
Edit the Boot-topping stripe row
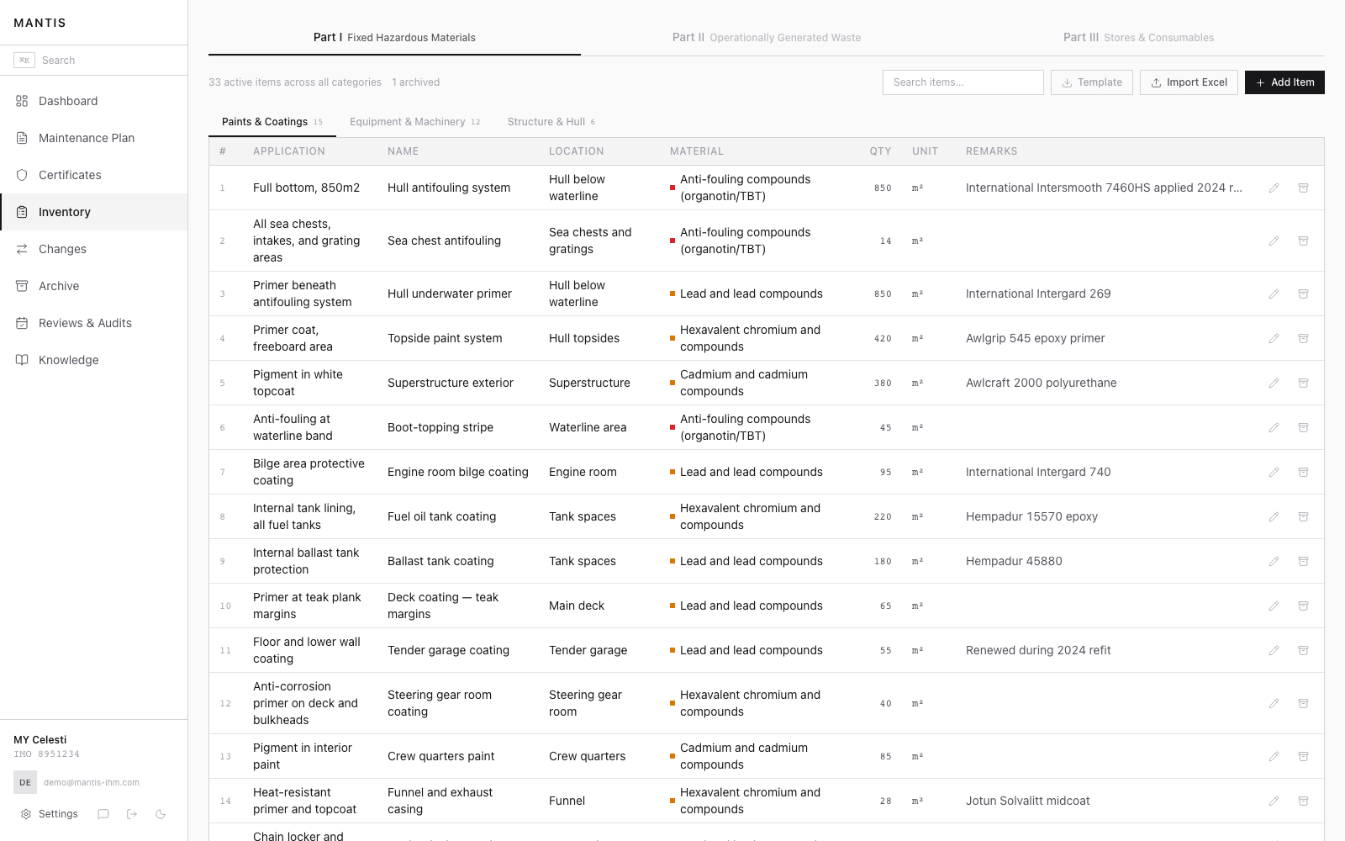[x=1274, y=427]
